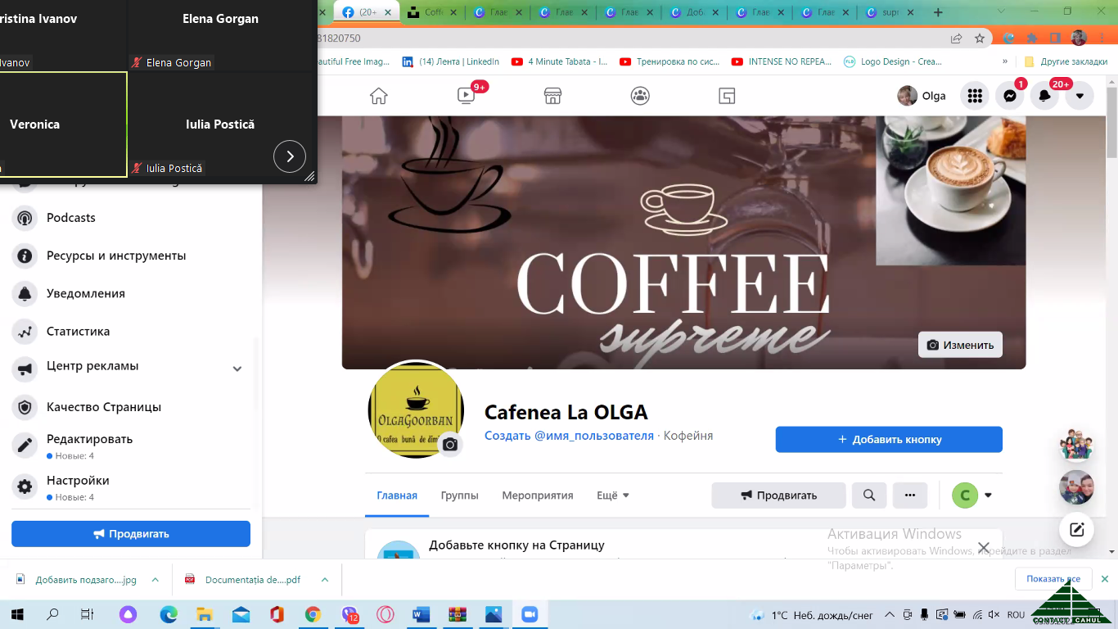Open Zoom from the Windows taskbar
Image resolution: width=1118 pixels, height=629 pixels.
click(x=529, y=614)
